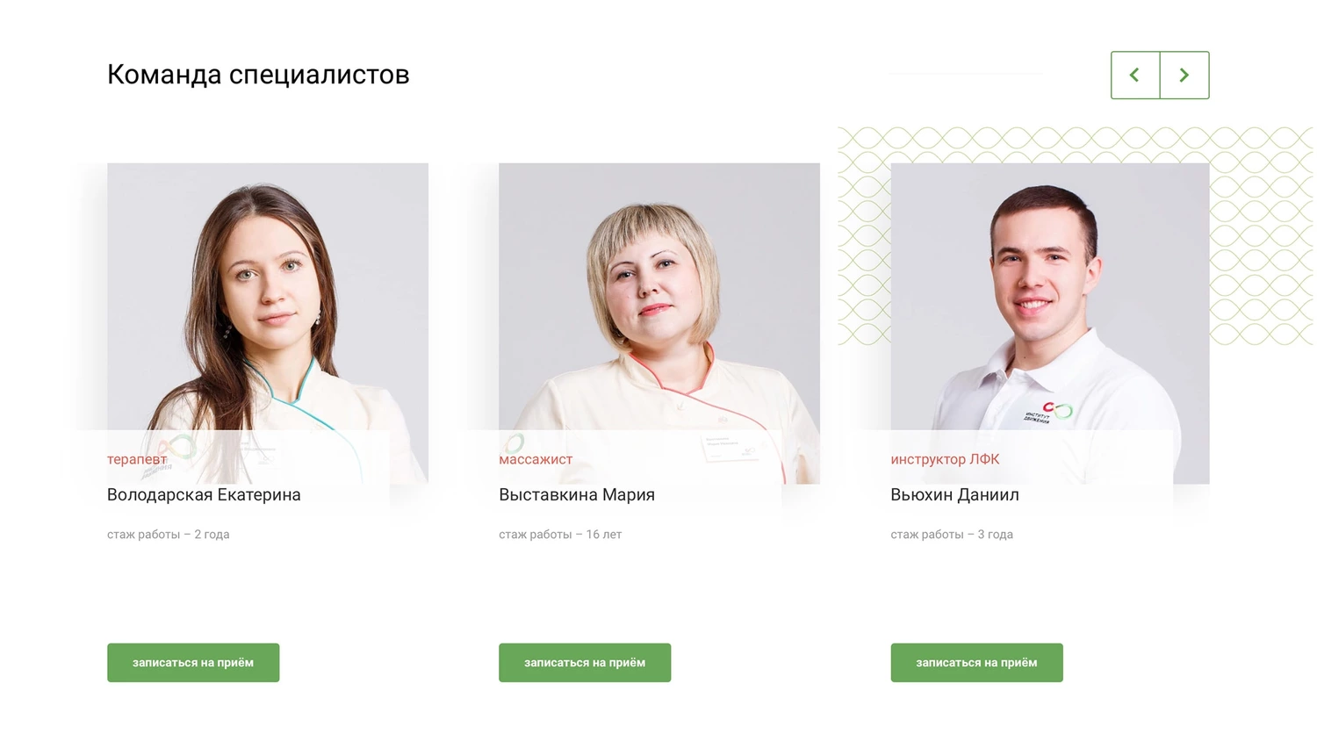Viewport: 1317px width, 741px height.
Task: Select the массажист specialty label
Action: 536,459
